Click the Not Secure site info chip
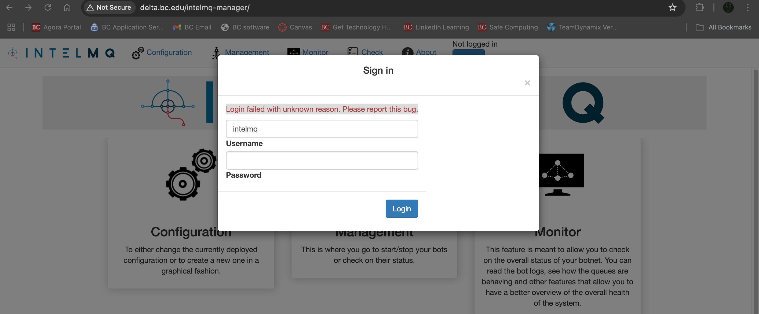 pos(109,7)
